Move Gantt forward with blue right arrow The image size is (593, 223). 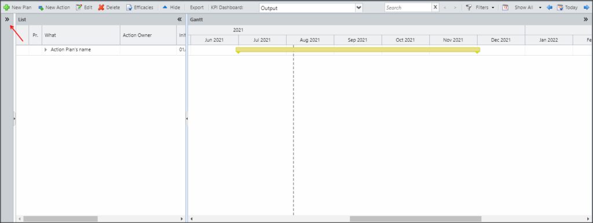pos(586,7)
